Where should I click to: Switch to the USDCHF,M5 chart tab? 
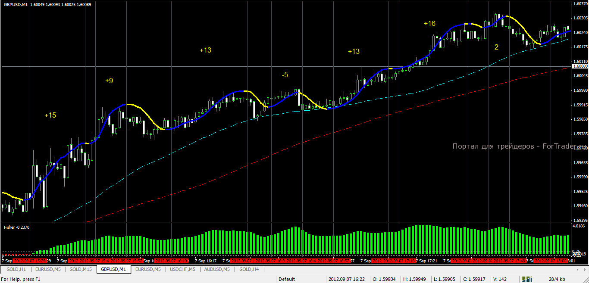[x=182, y=269]
